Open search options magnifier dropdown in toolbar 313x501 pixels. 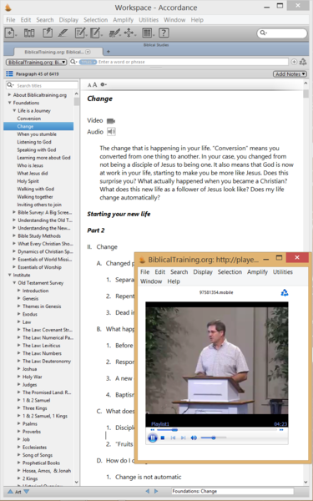264,33
